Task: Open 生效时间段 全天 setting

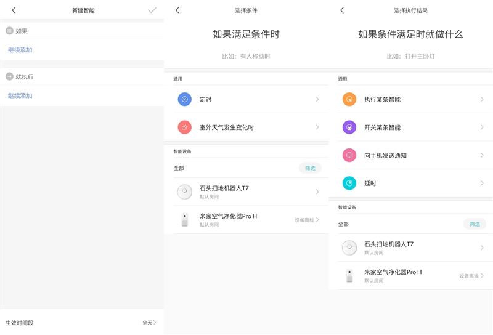Action: [149, 323]
